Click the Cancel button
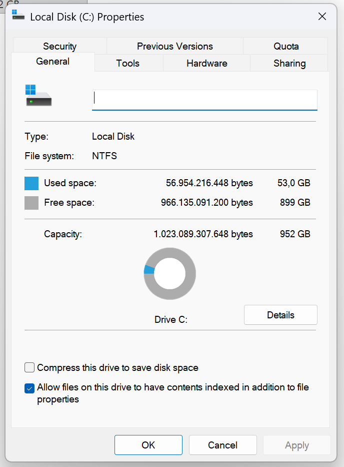This screenshot has width=344, height=467. (x=223, y=445)
